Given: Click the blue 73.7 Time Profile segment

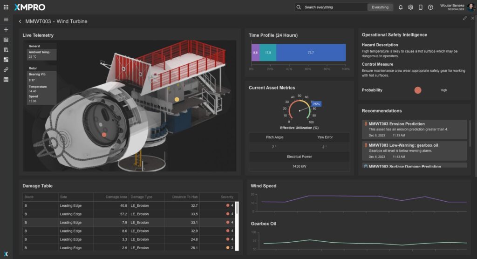Looking at the screenshot, I should (x=311, y=53).
